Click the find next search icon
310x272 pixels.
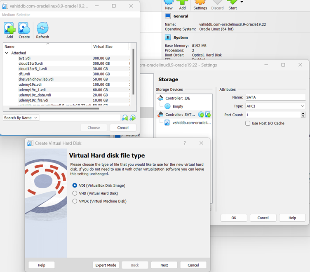click(x=132, y=118)
